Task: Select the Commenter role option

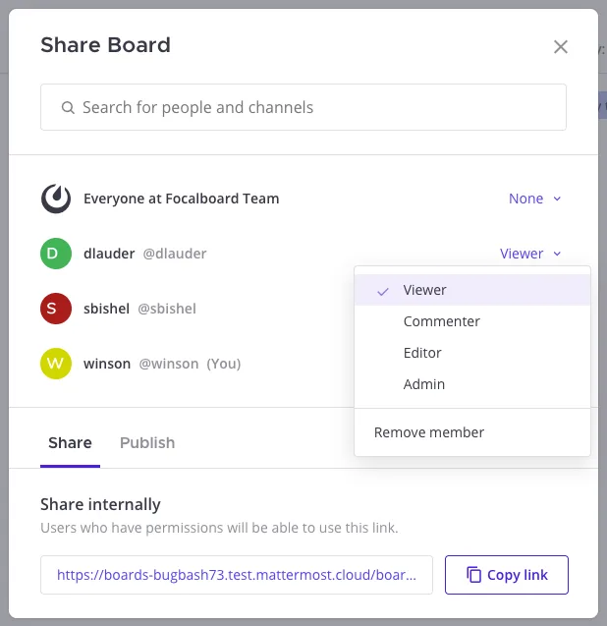Action: point(472,321)
